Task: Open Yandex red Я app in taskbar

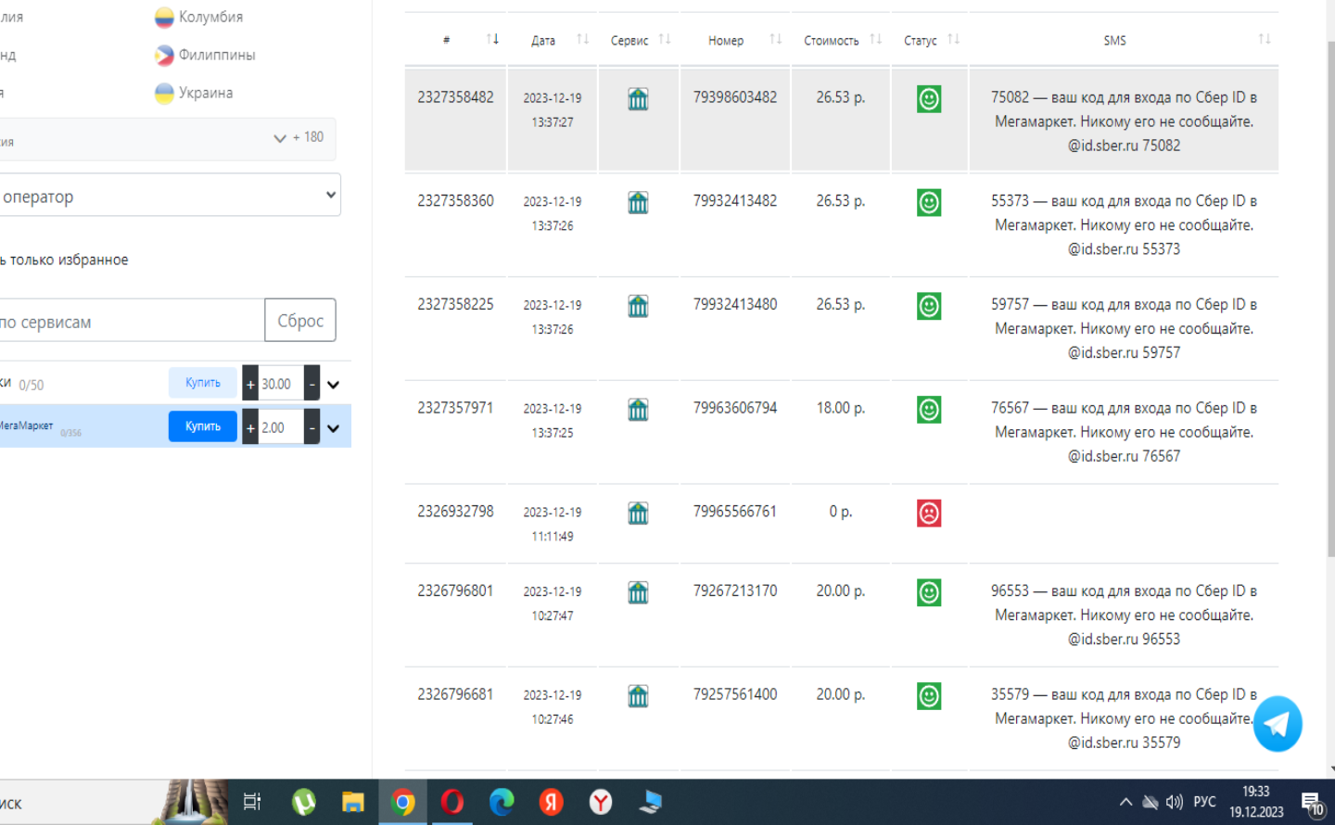Action: (552, 802)
